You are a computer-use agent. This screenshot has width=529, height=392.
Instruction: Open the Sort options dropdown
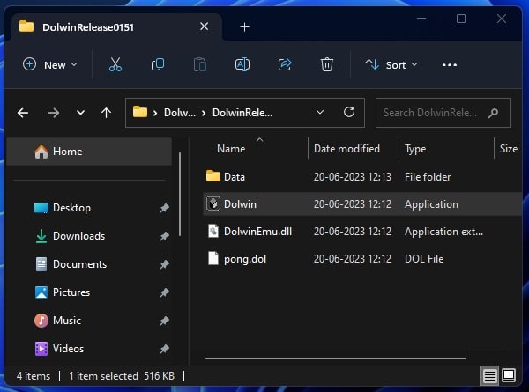pos(391,64)
